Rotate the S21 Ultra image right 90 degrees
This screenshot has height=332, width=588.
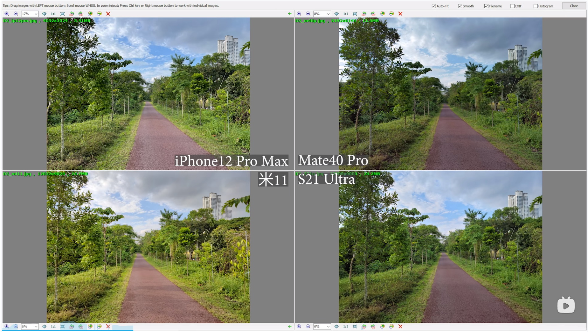coord(373,327)
